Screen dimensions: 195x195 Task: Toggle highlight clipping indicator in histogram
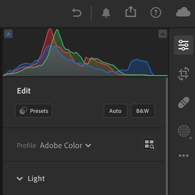[x=163, y=34]
